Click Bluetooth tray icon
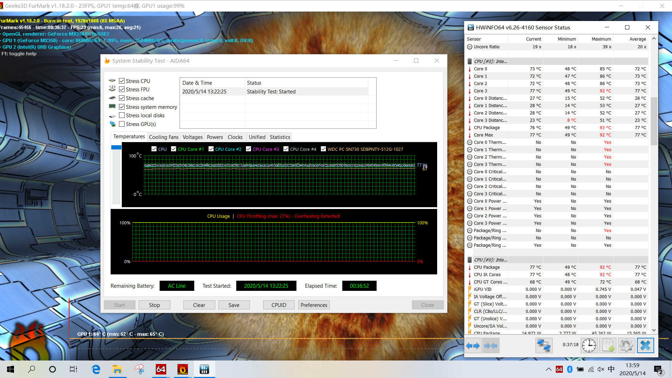This screenshot has width=672, height=378. click(569, 369)
